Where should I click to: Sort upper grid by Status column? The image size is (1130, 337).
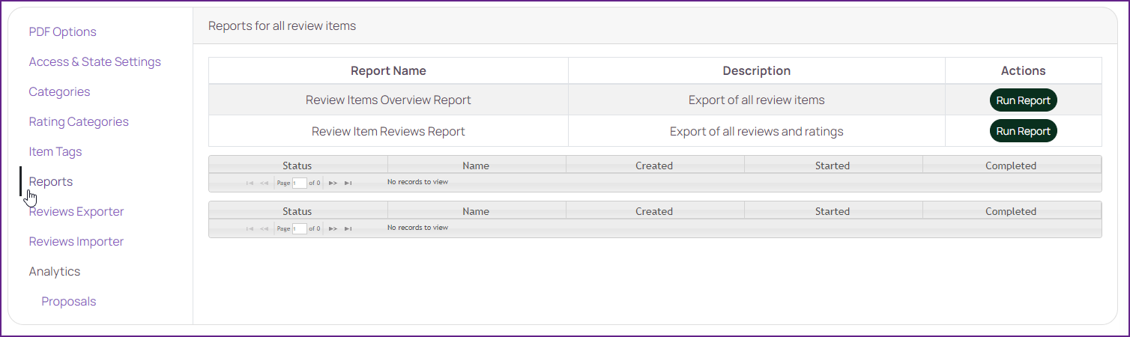coord(297,166)
